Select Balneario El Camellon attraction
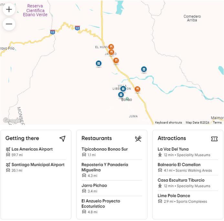This screenshot has width=224, height=221. click(179, 165)
